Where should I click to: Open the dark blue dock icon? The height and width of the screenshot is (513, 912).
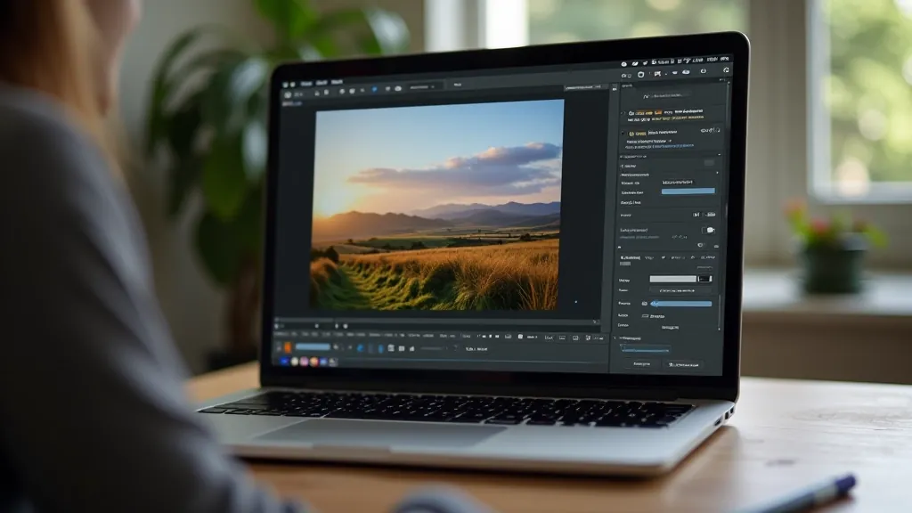pos(284,362)
